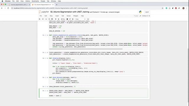Open the Jupyter Help menu
189x106 pixels.
pos(82,16)
